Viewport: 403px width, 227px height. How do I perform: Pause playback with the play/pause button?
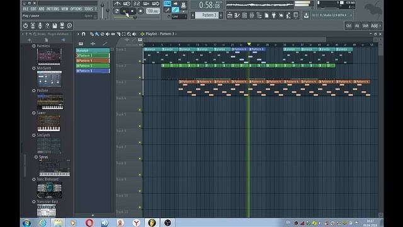(125, 11)
